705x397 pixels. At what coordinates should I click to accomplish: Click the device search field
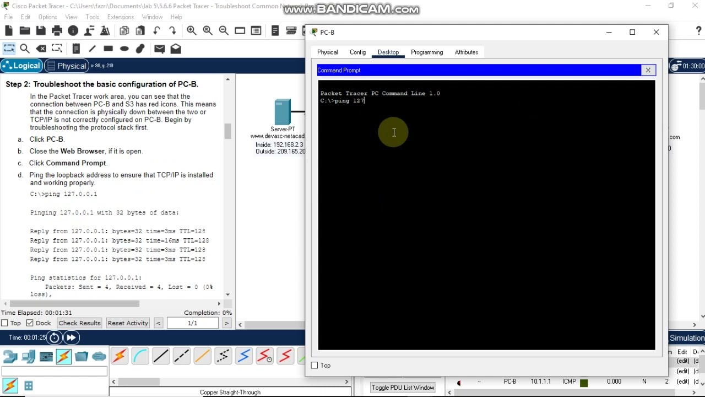tap(55, 372)
